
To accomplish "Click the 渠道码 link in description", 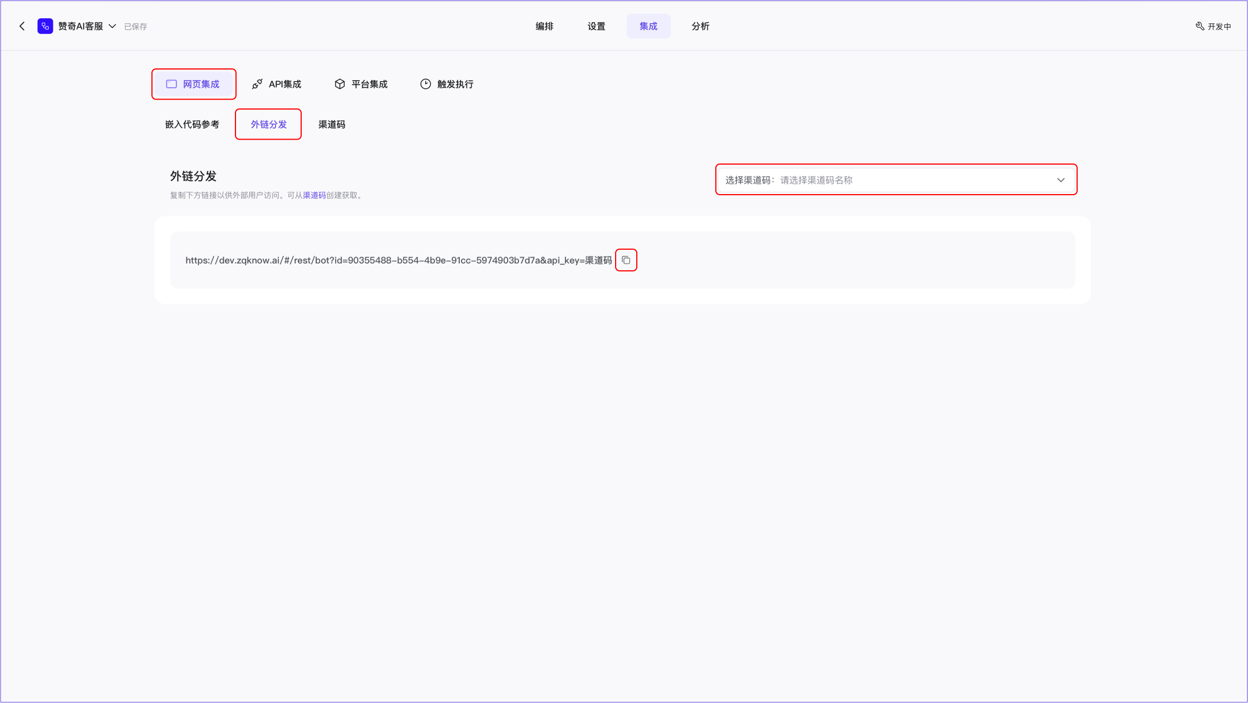I will [314, 195].
